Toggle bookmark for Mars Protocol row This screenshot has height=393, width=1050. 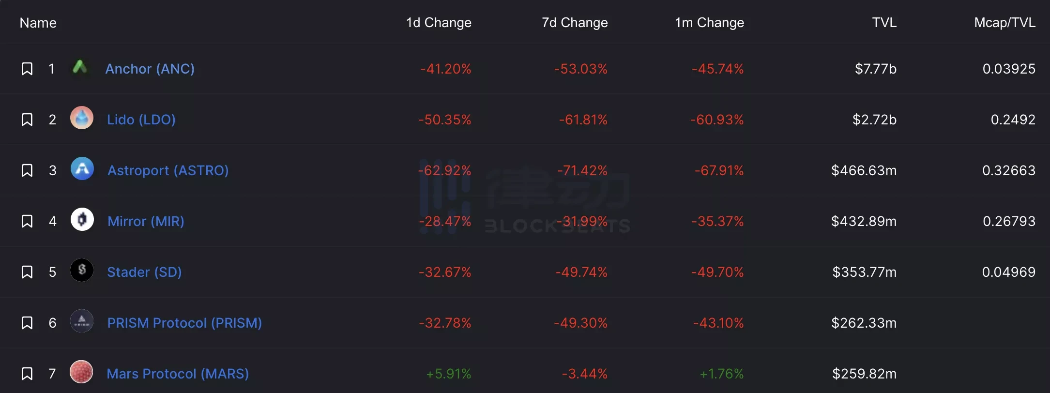[x=27, y=374]
